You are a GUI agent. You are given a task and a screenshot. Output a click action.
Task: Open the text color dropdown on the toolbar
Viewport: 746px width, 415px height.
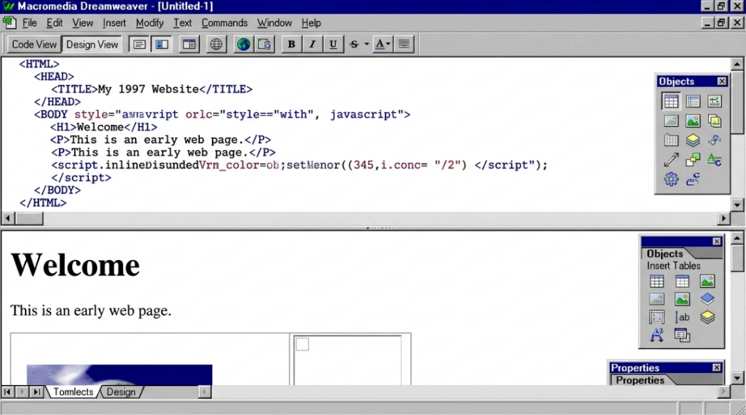[x=389, y=44]
